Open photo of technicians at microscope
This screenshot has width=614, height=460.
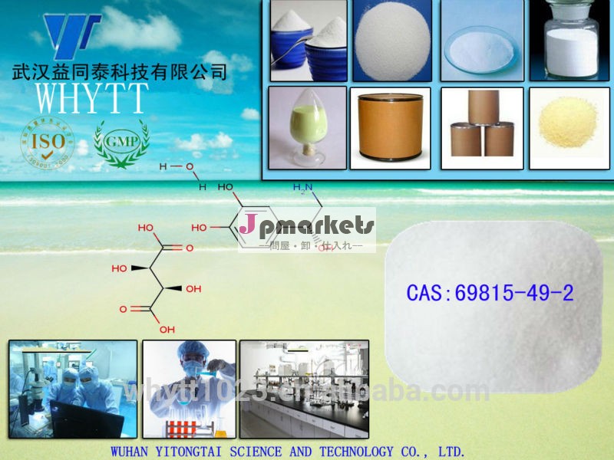click(73, 389)
